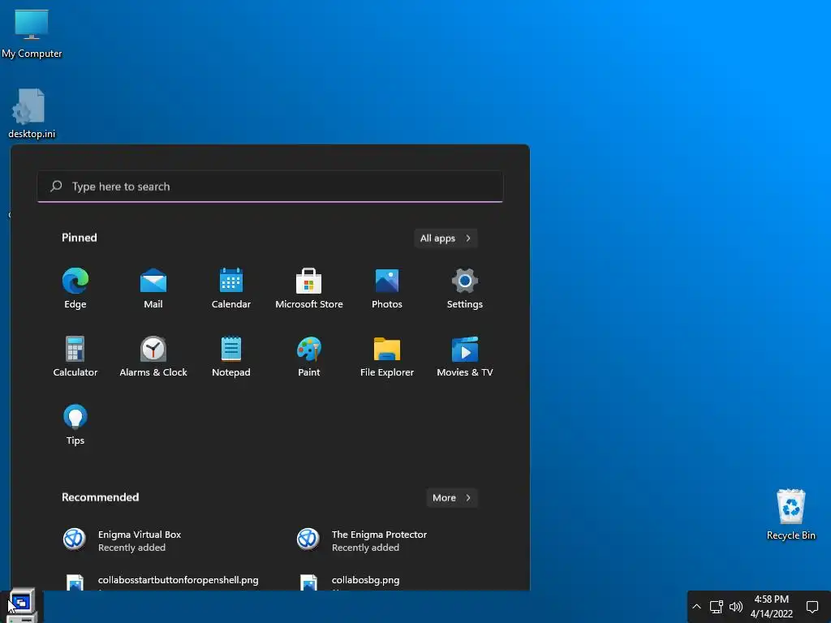Launch the Calendar app

coord(231,289)
